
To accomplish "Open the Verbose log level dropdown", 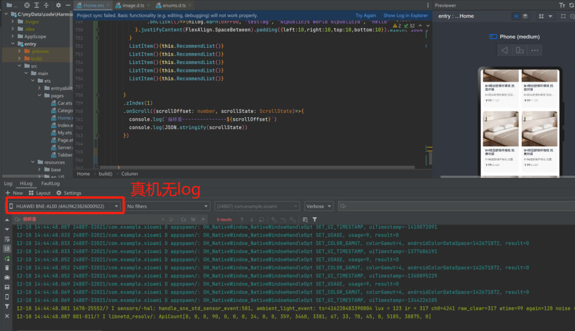I will coord(318,206).
